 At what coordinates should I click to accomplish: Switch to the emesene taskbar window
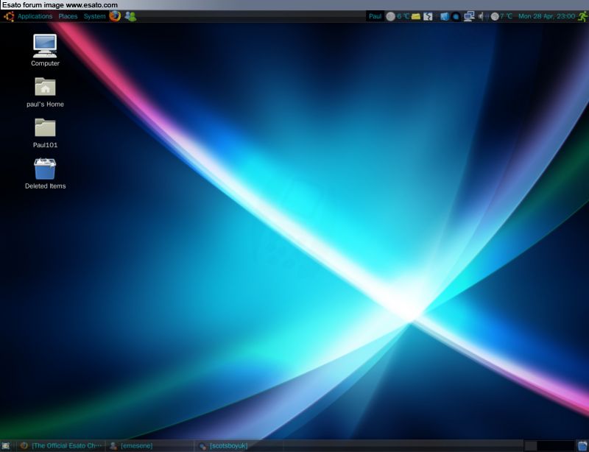coord(149,446)
